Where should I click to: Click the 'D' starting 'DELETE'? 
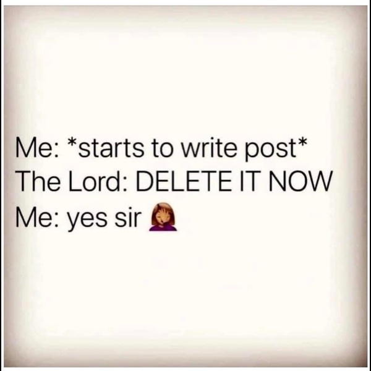[x=144, y=181]
